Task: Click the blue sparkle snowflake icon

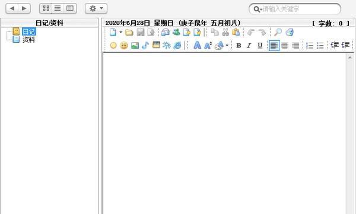Action: (166, 46)
